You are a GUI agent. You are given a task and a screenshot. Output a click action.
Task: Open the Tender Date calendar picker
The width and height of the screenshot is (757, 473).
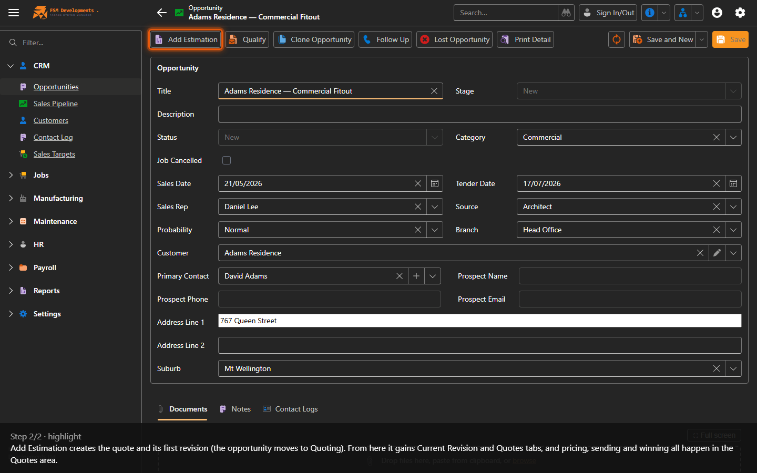point(733,183)
